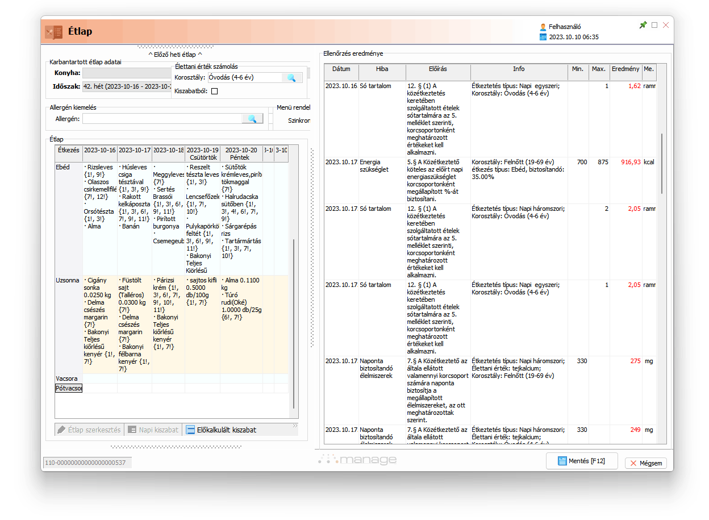The height and width of the screenshot is (520, 709).
Task: Toggle the Kiszabatból checkbox
Action: 214,91
